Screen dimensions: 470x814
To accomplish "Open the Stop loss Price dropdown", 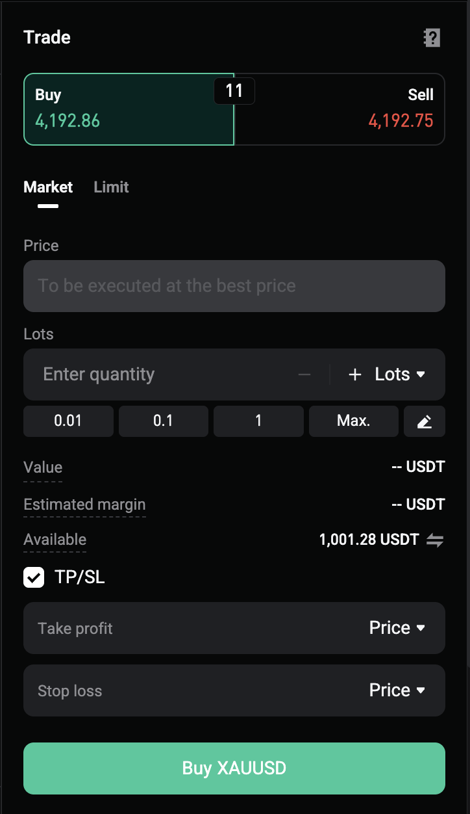I will [397, 690].
